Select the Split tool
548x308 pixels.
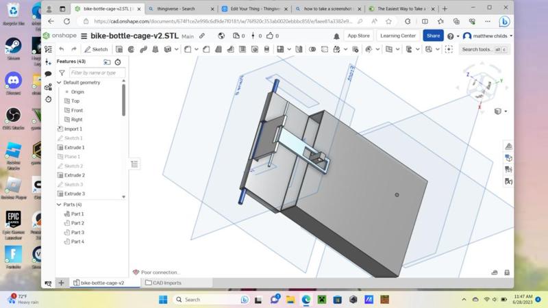tap(325, 49)
